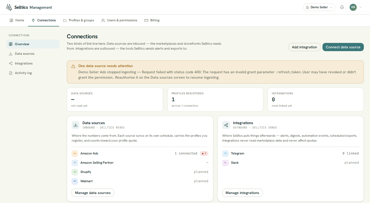Click the DS user avatar
This screenshot has height=203, width=370.
pyautogui.click(x=353, y=7)
